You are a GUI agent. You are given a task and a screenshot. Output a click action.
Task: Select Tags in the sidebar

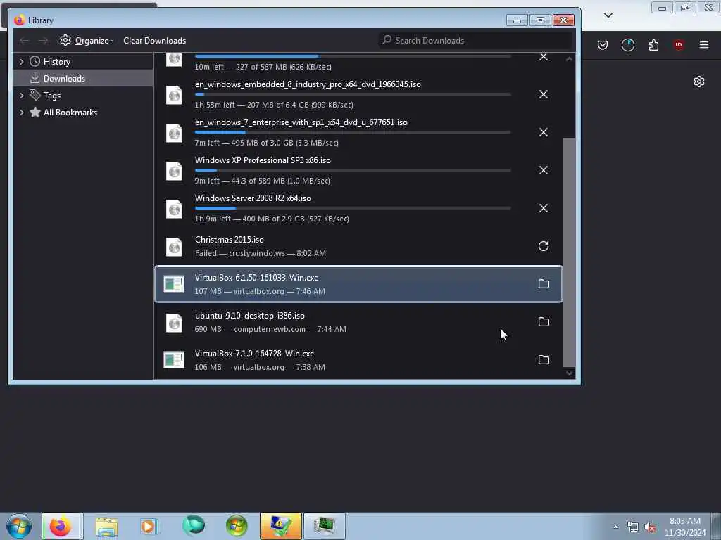[x=52, y=96]
